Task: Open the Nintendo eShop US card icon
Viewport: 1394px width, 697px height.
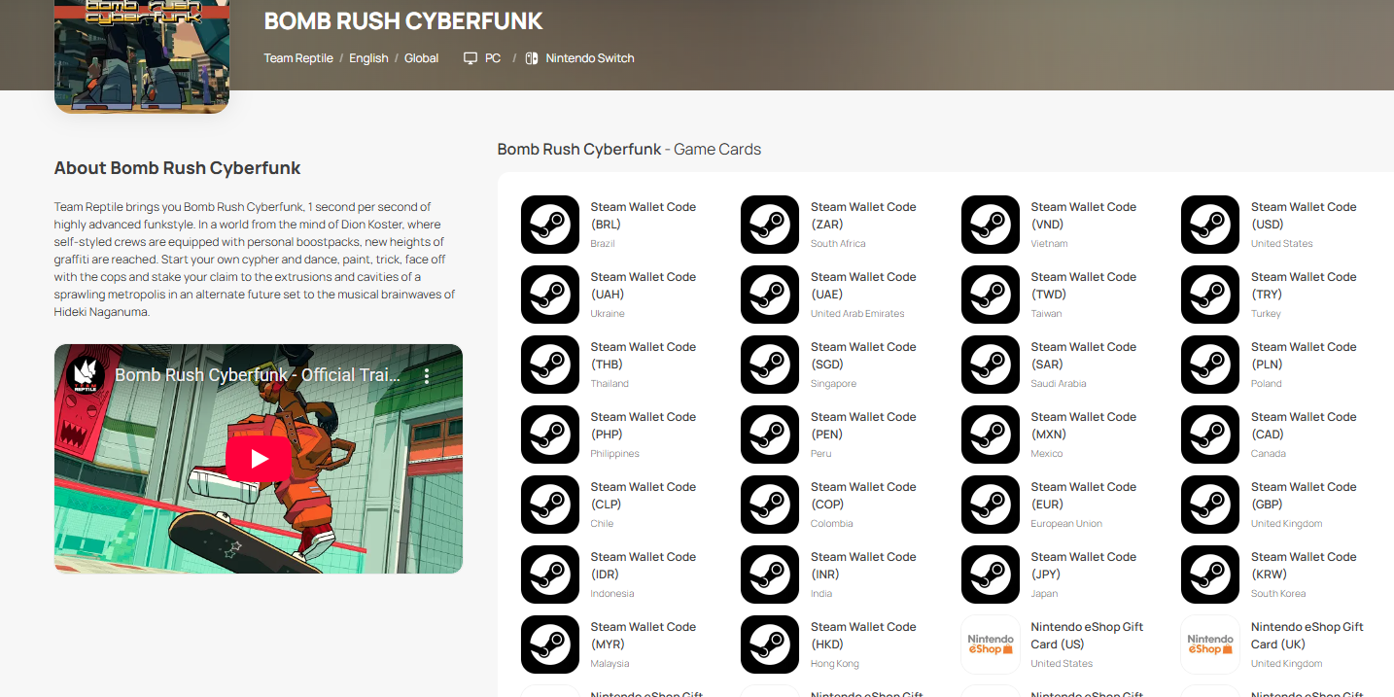Action: [991, 645]
